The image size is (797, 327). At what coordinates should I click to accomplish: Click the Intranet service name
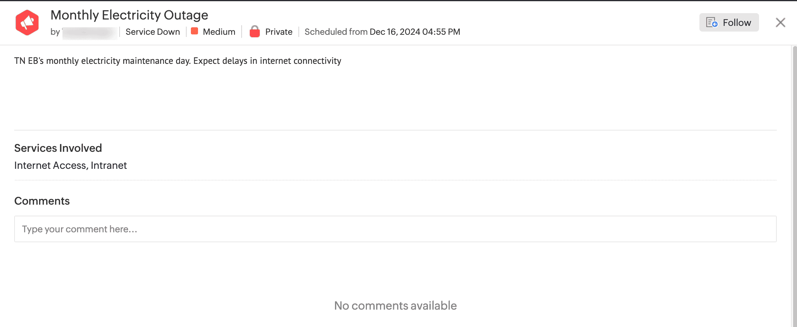[x=109, y=165]
